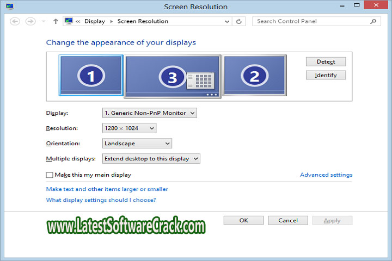
Task: Click the Back navigation arrow
Action: click(x=15, y=21)
